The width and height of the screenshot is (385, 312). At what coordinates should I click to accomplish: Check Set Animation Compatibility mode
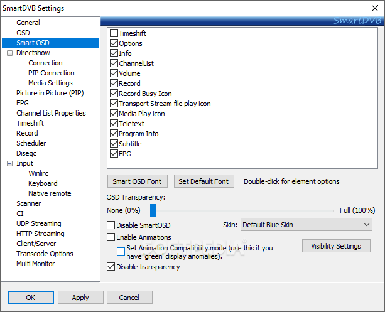(x=121, y=251)
